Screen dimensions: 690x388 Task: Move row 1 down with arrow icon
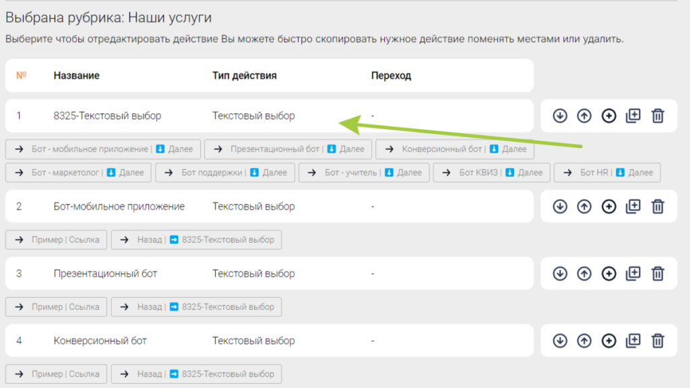(560, 116)
